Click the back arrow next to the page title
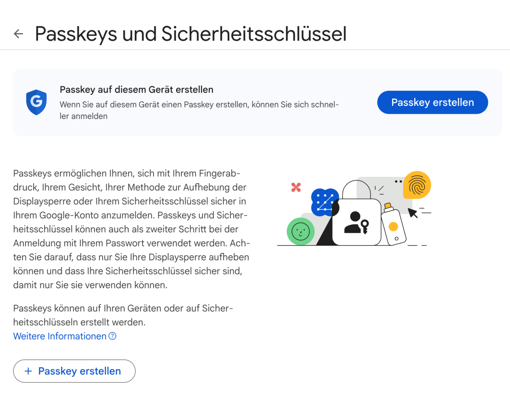The image size is (510, 399). (18, 34)
